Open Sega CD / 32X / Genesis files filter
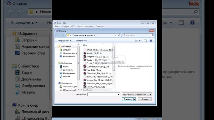214x120 pixels. pos(137,94)
